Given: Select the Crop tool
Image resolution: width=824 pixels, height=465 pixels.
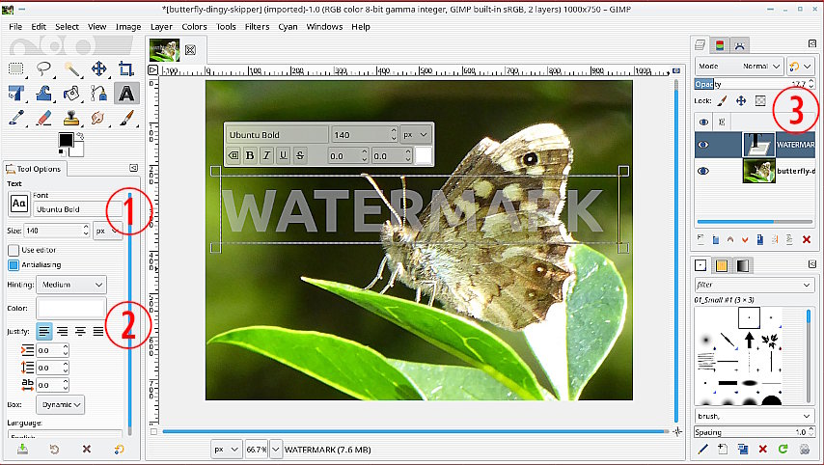Looking at the screenshot, I should coord(125,68).
